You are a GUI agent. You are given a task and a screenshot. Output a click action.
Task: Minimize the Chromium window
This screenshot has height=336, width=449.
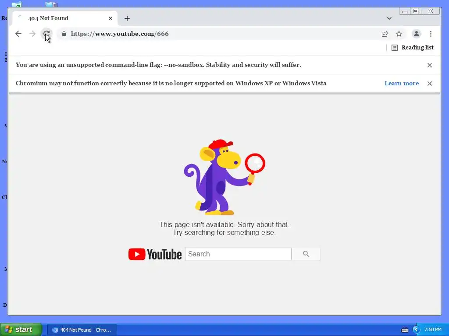[405, 11]
